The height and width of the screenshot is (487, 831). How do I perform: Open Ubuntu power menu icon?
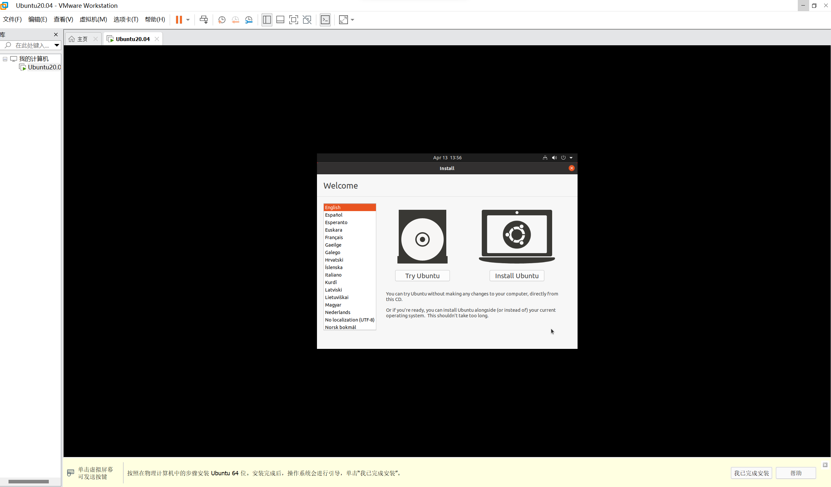pyautogui.click(x=563, y=158)
